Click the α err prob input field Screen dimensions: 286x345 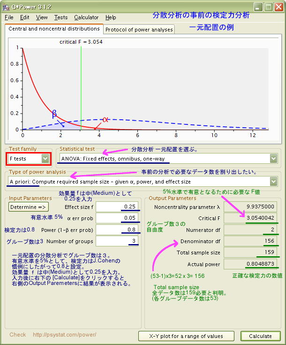coord(117,218)
